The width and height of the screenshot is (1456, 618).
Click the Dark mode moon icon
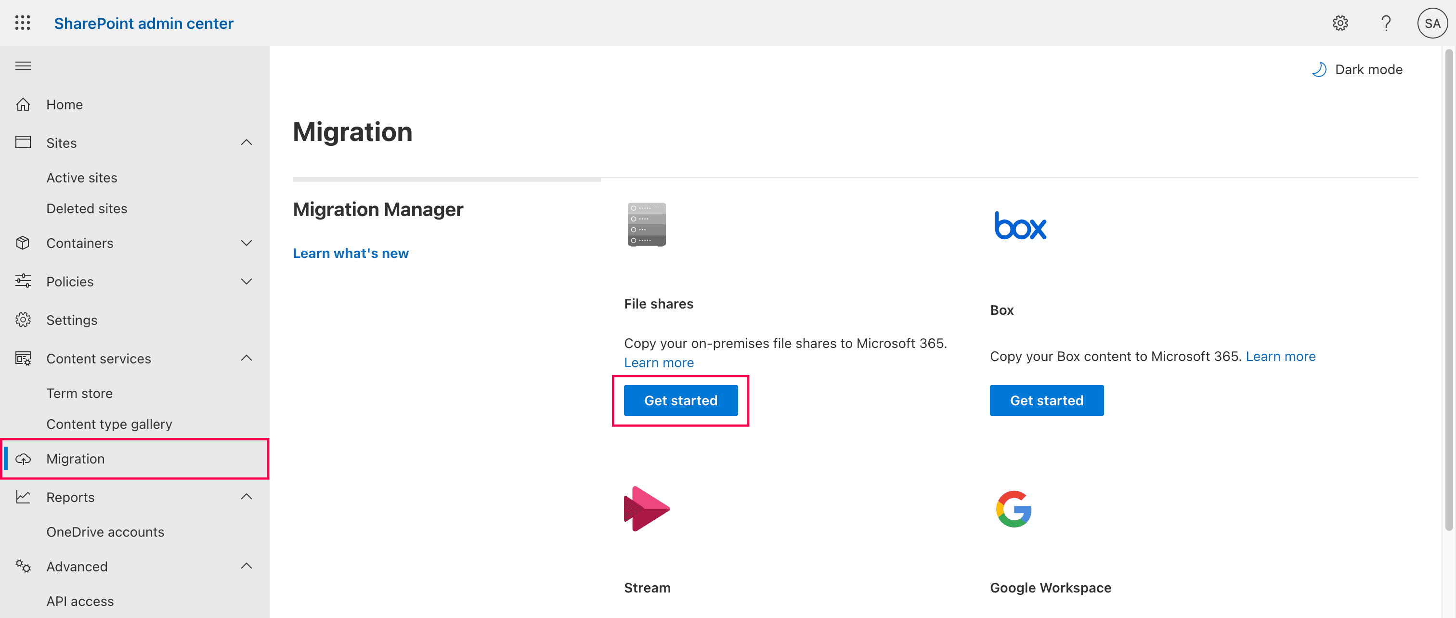click(x=1319, y=69)
